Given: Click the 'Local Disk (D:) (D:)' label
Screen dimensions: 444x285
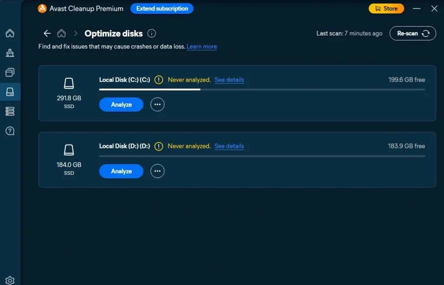Looking at the screenshot, I should tap(124, 146).
